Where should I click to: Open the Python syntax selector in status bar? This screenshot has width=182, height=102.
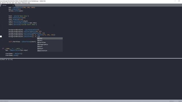pyautogui.click(x=180, y=101)
